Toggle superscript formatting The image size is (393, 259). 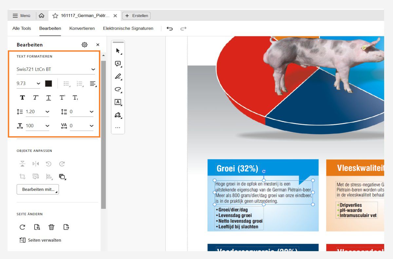(62, 98)
